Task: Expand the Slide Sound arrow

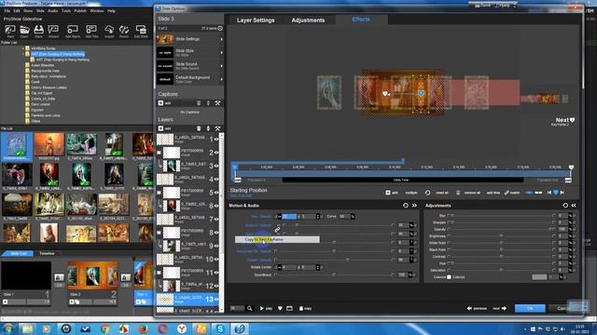Action: tap(222, 66)
